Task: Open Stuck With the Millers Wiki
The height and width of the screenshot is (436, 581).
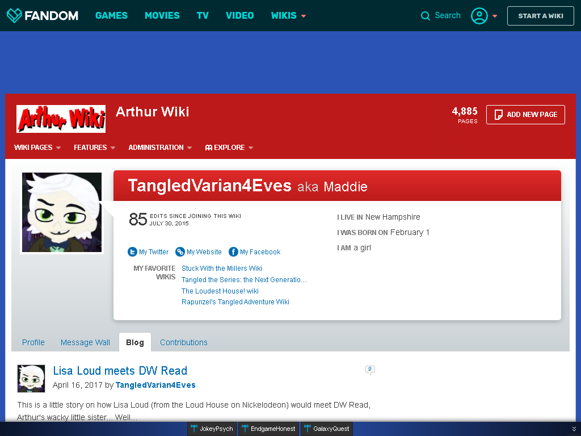Action: coord(222,269)
